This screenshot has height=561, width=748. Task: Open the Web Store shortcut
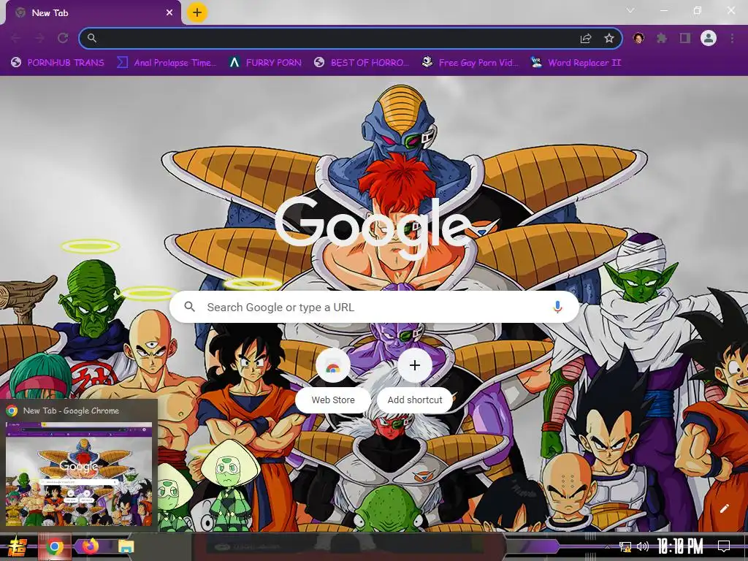(333, 381)
